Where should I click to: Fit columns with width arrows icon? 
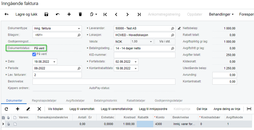249,109
